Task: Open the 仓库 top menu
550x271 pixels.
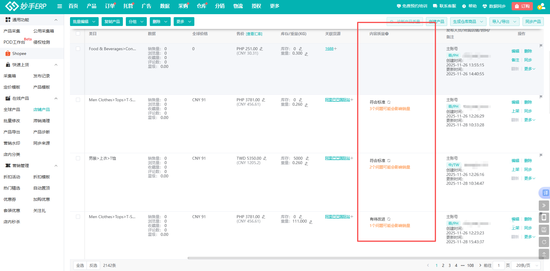Action: [201, 6]
